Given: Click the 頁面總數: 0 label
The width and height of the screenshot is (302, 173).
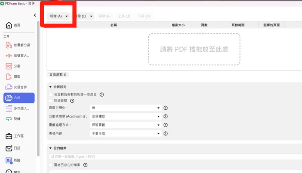Looking at the screenshot, I should 58,75.
